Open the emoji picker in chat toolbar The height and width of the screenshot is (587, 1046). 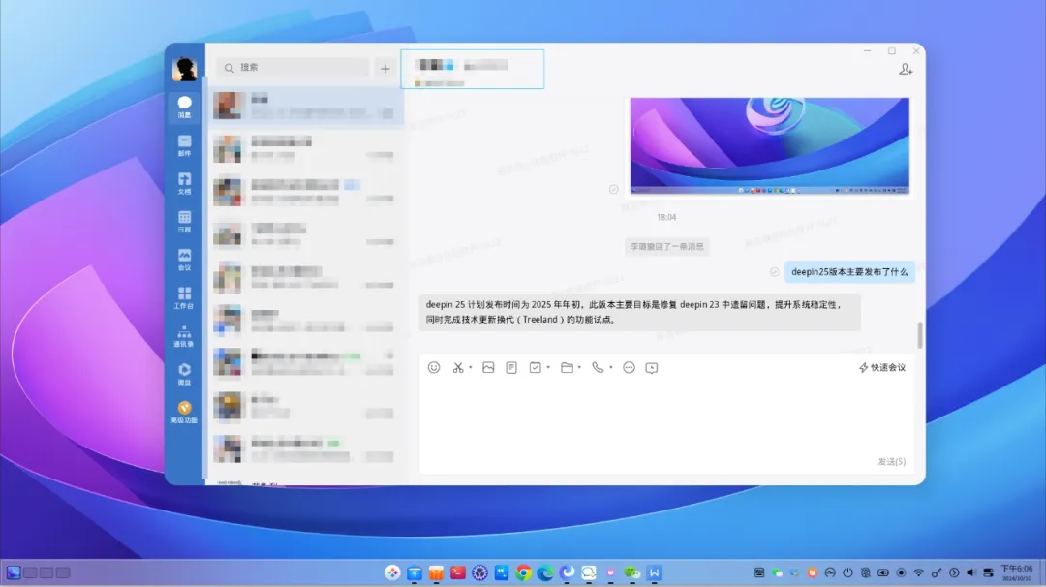tap(434, 367)
